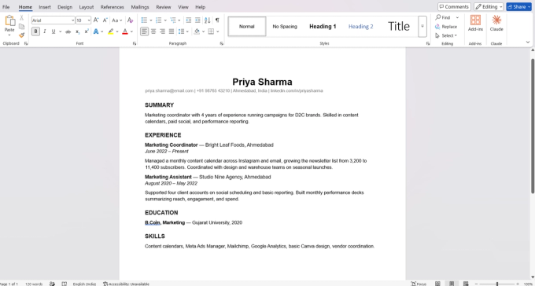This screenshot has height=286, width=535.
Task: Expand the Styles gallery
Action: (422, 26)
